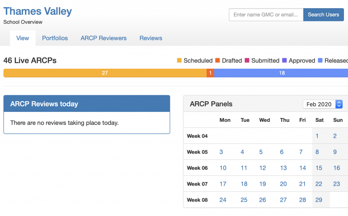Click the '46 Live ARCPs' heading
Screen dimensions: 348x216
click(30, 61)
